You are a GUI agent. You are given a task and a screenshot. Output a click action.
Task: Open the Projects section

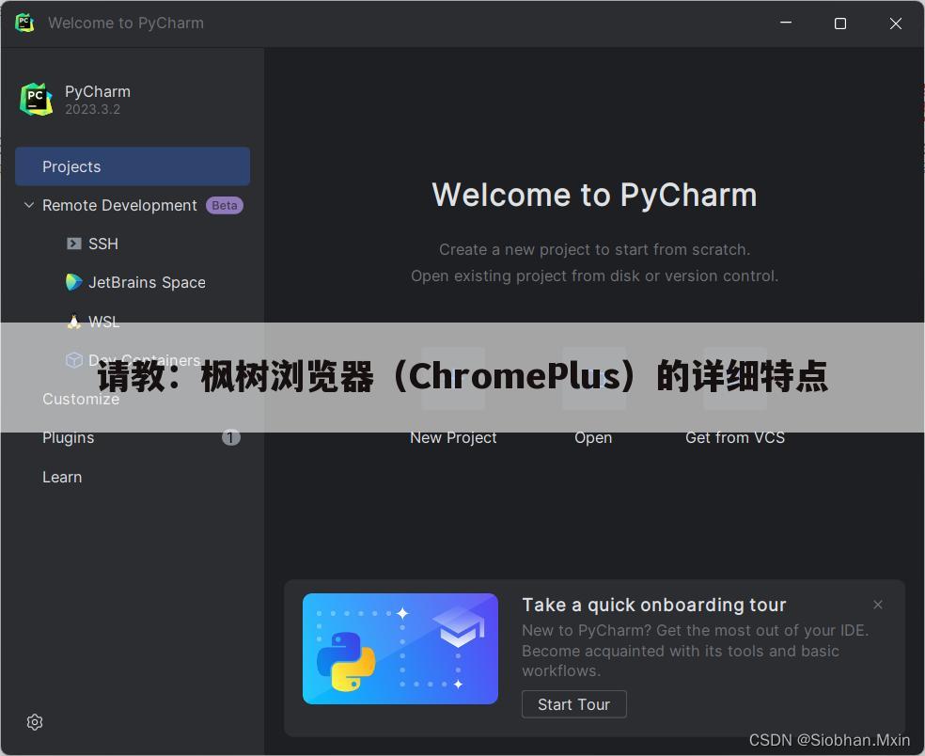133,166
